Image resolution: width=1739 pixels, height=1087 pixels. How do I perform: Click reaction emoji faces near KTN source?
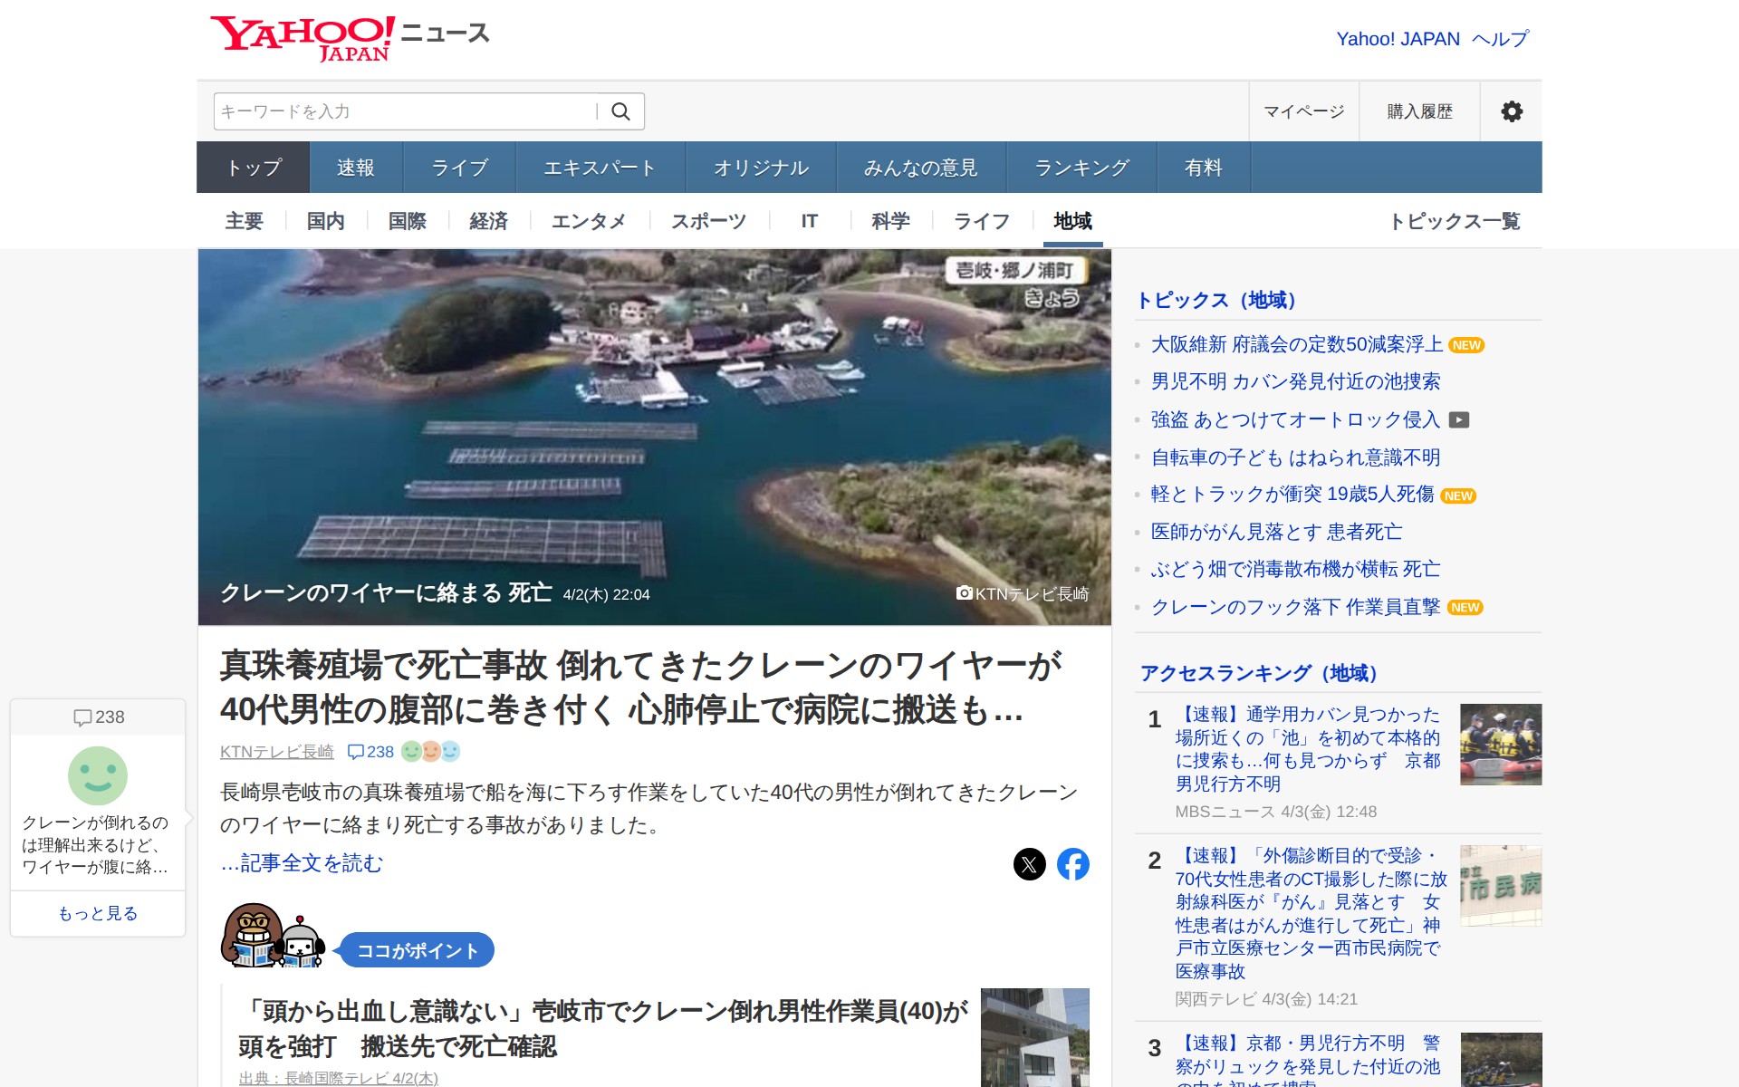431,752
